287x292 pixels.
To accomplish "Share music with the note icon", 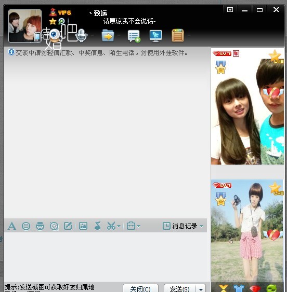I will click(97, 226).
